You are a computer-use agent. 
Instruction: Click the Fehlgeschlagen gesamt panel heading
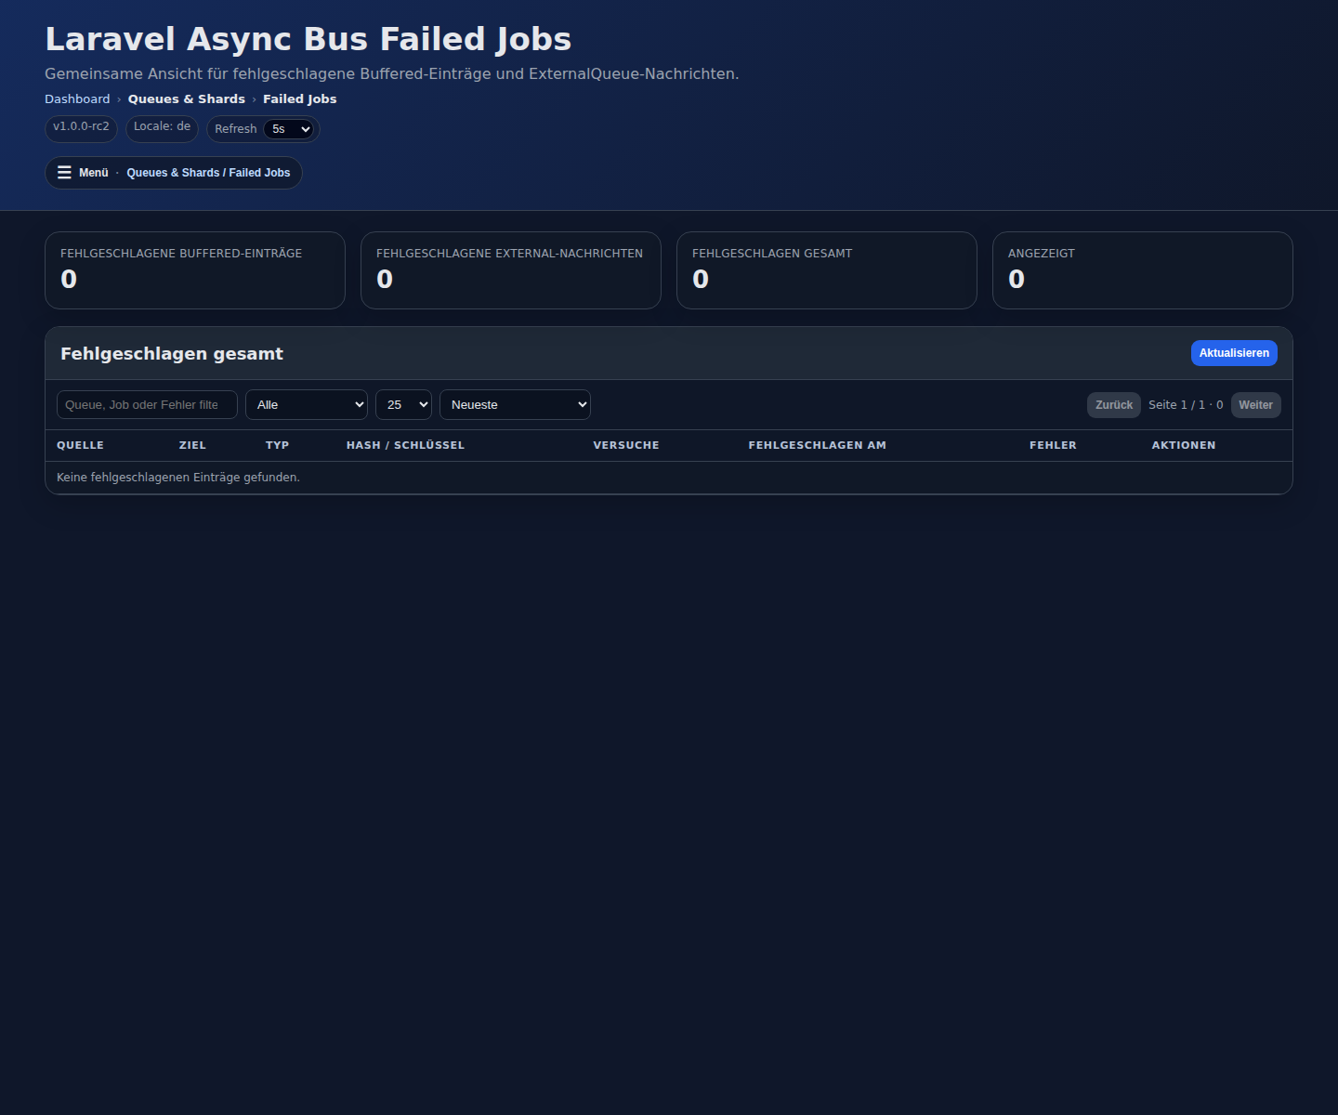coord(172,354)
